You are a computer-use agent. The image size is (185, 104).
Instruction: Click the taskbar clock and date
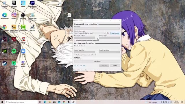[177, 102]
